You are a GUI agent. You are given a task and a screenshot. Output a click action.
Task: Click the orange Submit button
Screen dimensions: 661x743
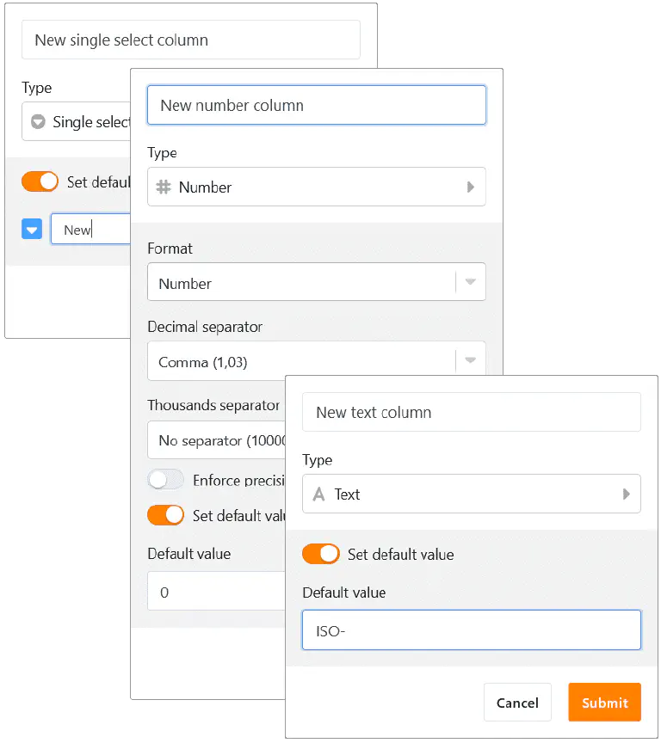point(604,703)
